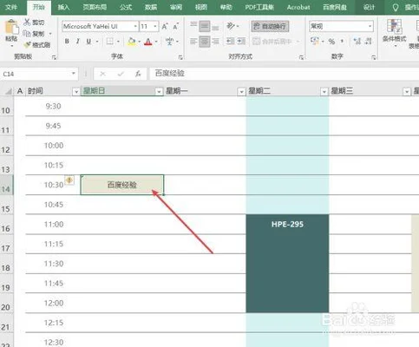Click the phonetic guide (文) icon

(x=169, y=42)
